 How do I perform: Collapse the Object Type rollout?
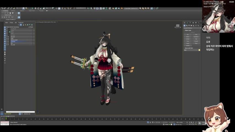point(192,30)
